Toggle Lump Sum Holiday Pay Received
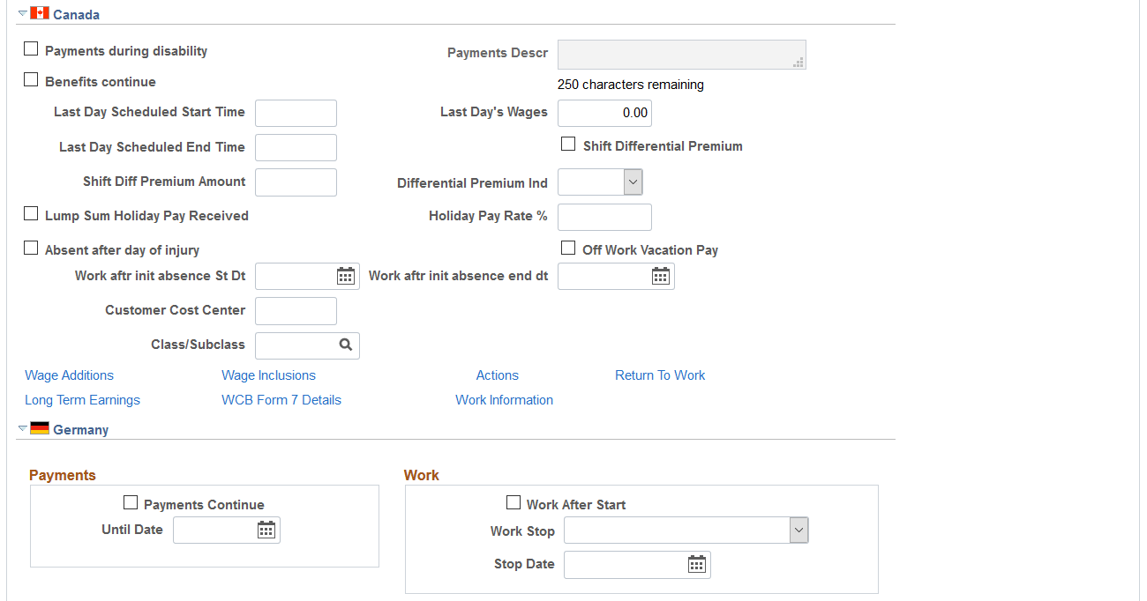The width and height of the screenshot is (1147, 601). pos(31,214)
